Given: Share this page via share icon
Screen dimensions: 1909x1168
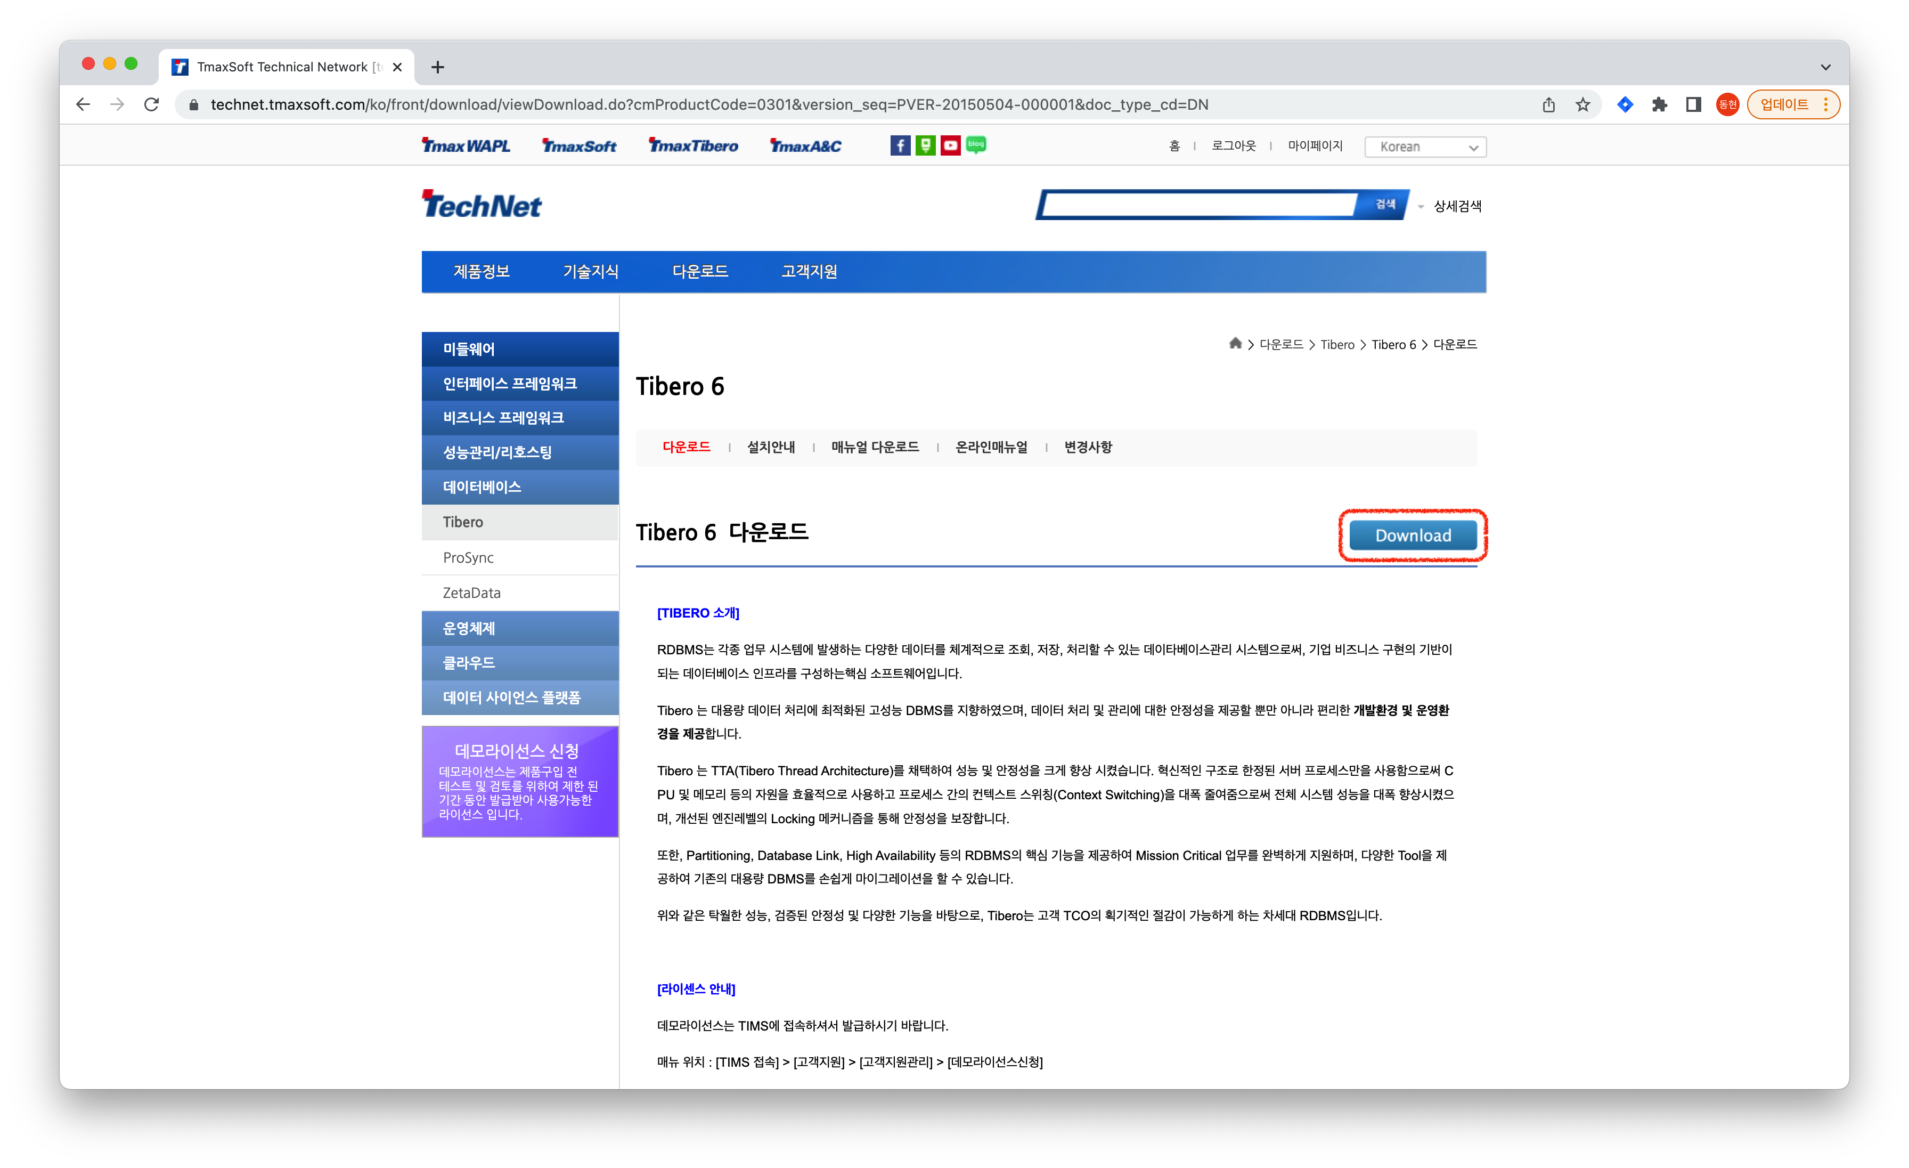Looking at the screenshot, I should tap(1549, 104).
